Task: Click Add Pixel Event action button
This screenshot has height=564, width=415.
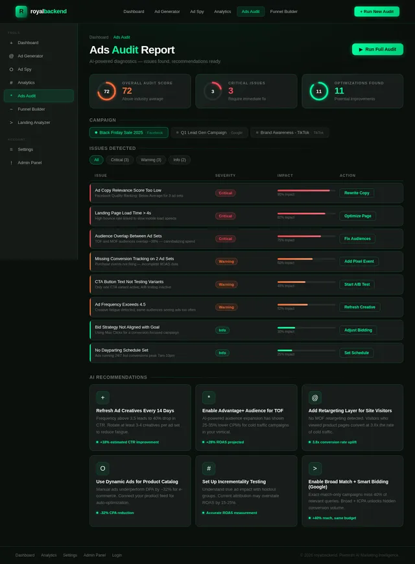Action: [359, 262]
